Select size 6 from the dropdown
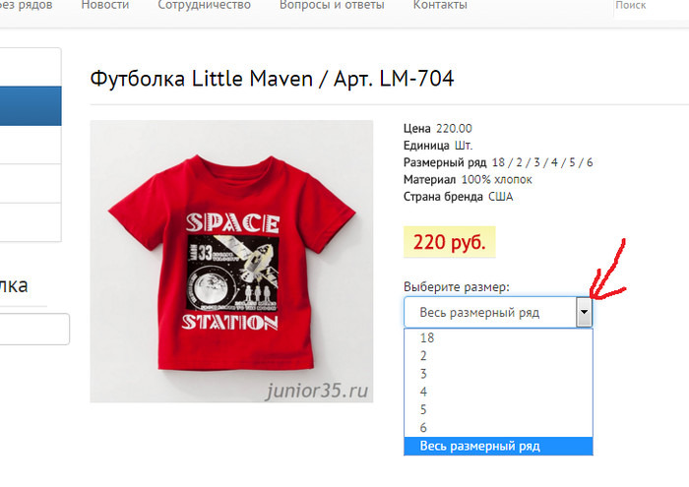Screen dimensions: 689x487 (x=423, y=428)
